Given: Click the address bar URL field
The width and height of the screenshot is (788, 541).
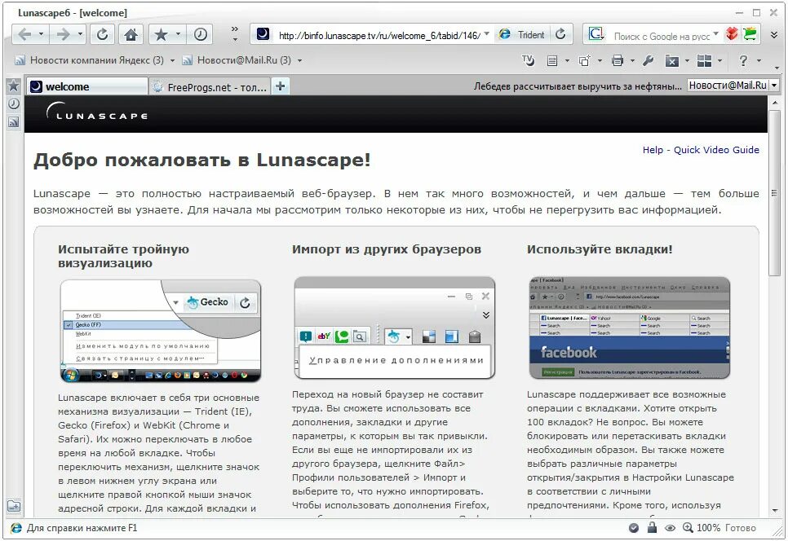Looking at the screenshot, I should [379, 35].
